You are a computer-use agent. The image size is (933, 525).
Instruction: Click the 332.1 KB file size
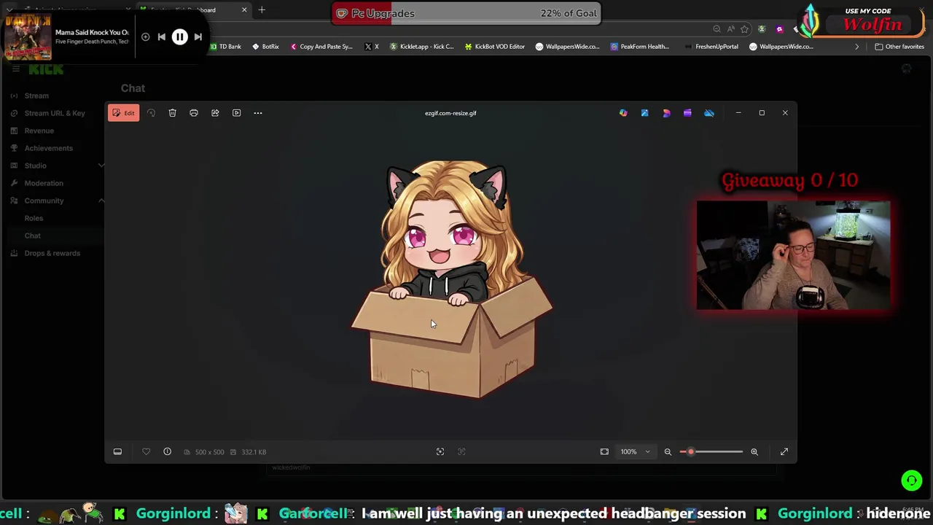tap(254, 452)
